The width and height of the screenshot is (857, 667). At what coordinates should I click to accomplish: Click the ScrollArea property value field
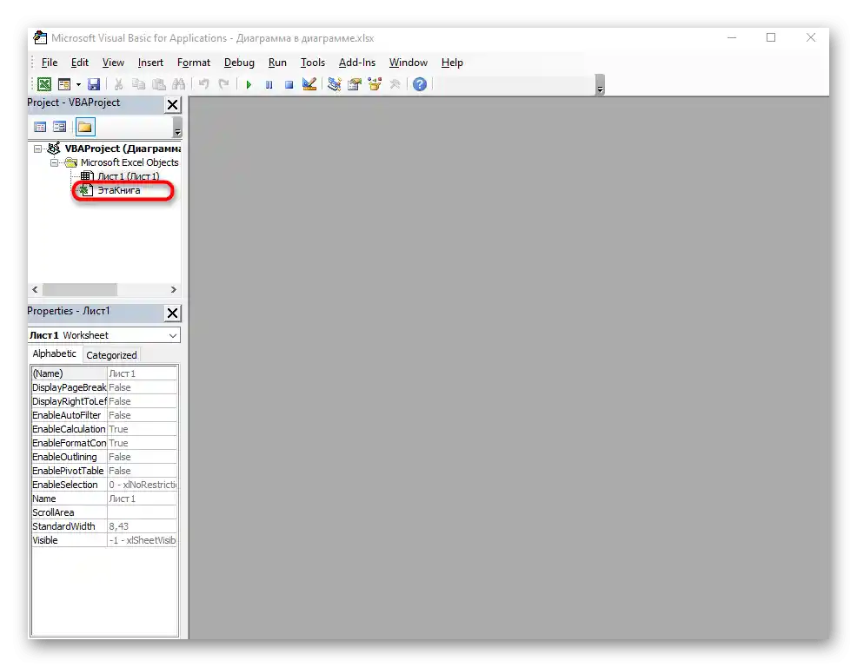pos(142,512)
